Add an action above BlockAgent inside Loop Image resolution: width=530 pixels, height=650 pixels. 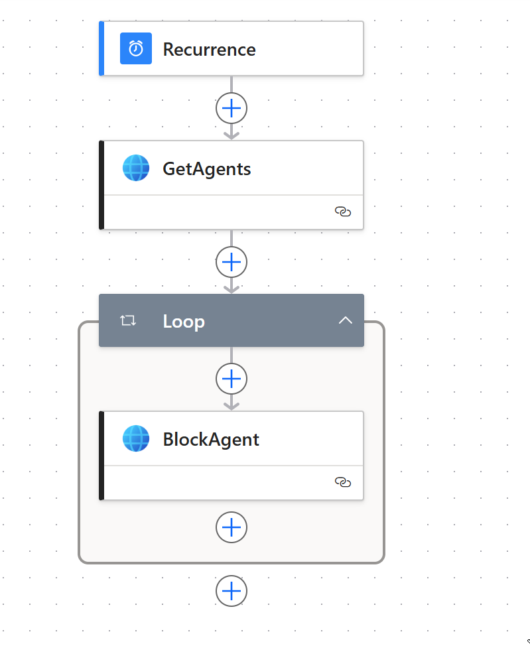(x=231, y=379)
